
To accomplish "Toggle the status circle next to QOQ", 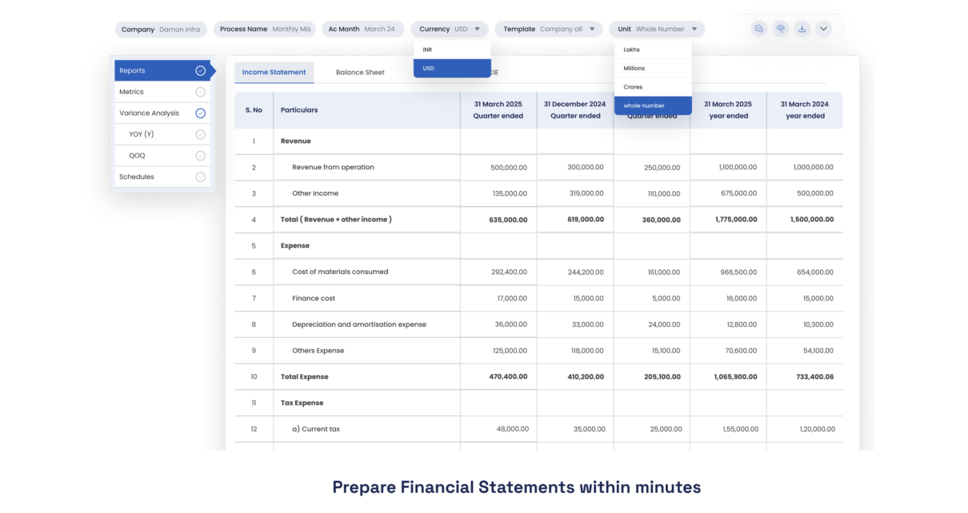I will [x=200, y=155].
